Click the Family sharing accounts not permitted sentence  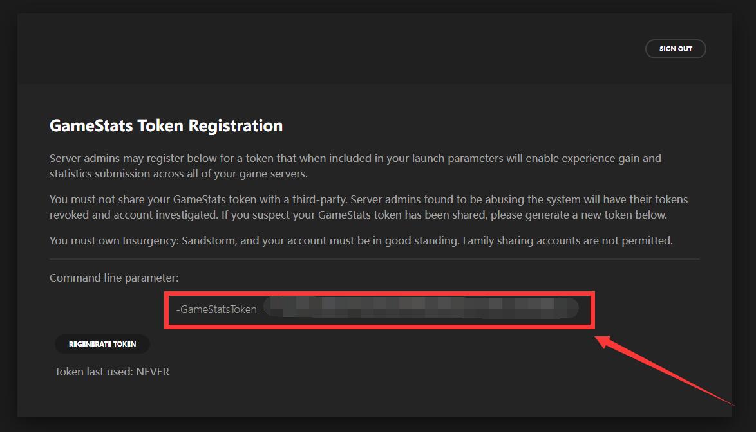click(x=567, y=240)
